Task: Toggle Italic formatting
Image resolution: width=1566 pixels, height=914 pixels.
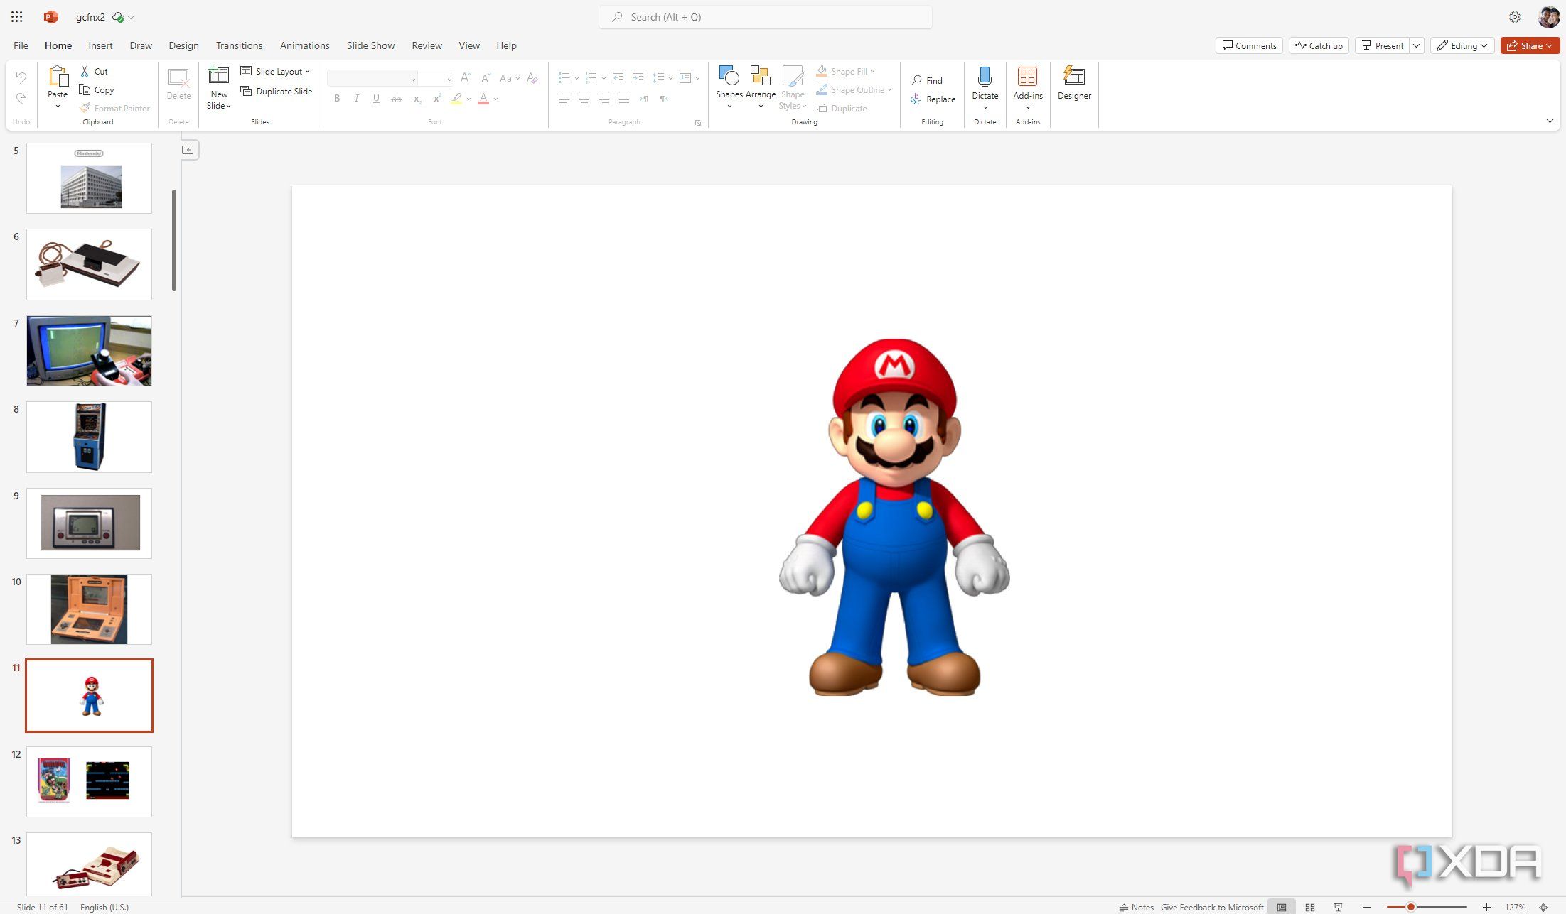Action: pyautogui.click(x=356, y=99)
